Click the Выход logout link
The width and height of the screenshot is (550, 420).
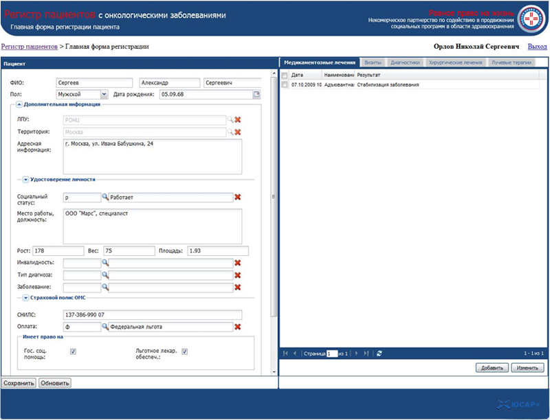click(537, 47)
